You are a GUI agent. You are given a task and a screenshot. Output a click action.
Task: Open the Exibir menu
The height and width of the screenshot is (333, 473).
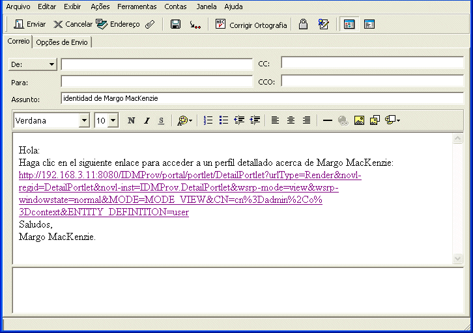point(72,7)
